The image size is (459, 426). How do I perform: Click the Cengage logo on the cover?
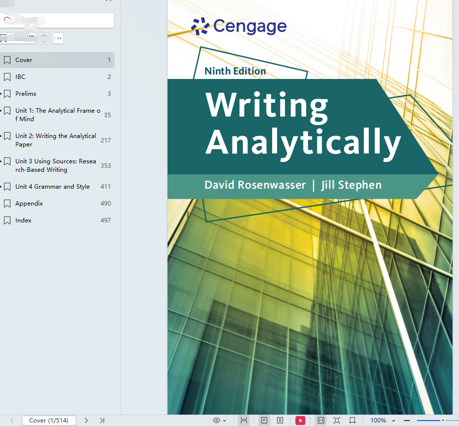[x=238, y=26]
